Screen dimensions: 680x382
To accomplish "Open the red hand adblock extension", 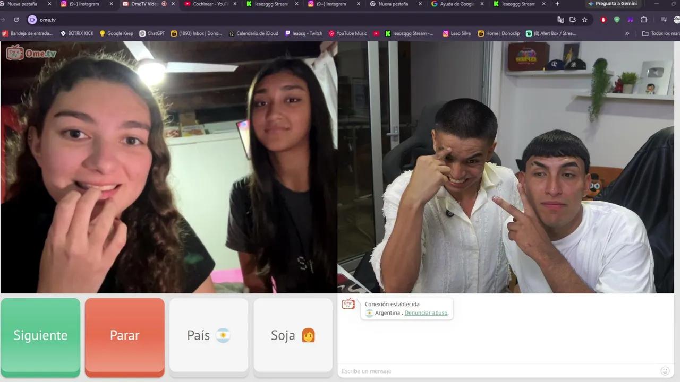I will pyautogui.click(x=603, y=20).
